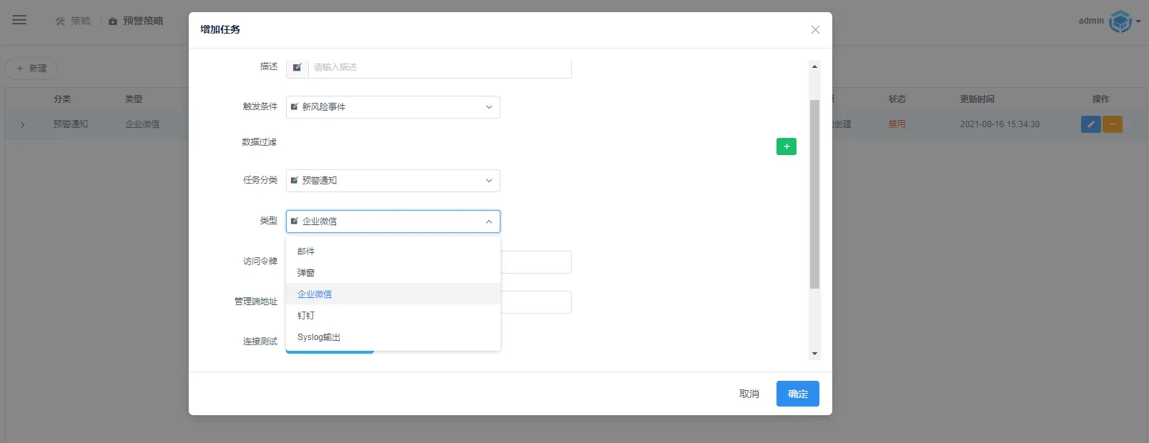Click the scrollbar down arrow in dialog
This screenshot has width=1149, height=443.
click(x=814, y=354)
